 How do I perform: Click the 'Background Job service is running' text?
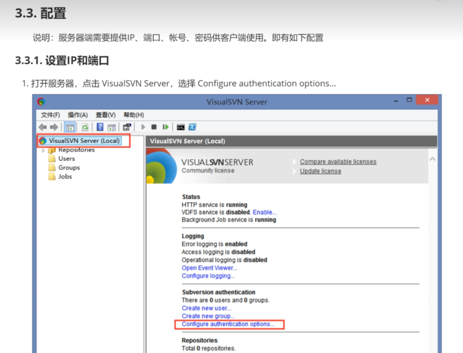coord(229,220)
